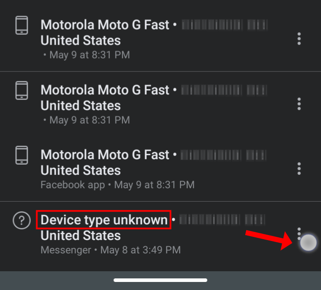Tap blurred IP address next to Device type unknown

click(x=222, y=220)
